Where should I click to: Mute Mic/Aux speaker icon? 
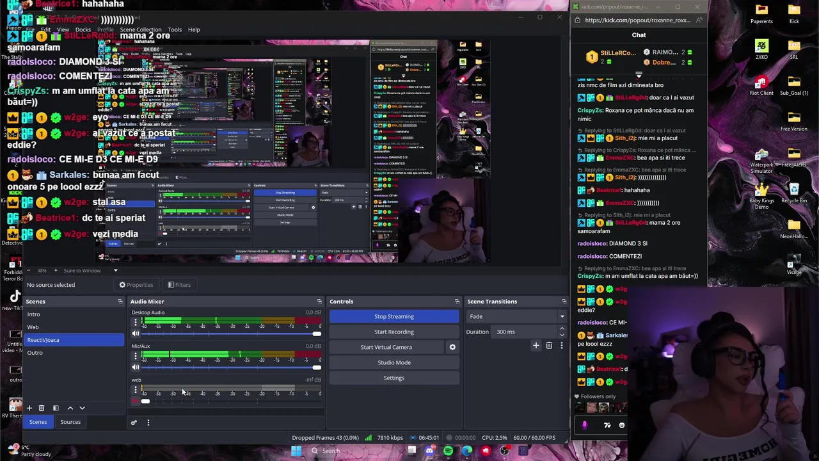tap(135, 367)
